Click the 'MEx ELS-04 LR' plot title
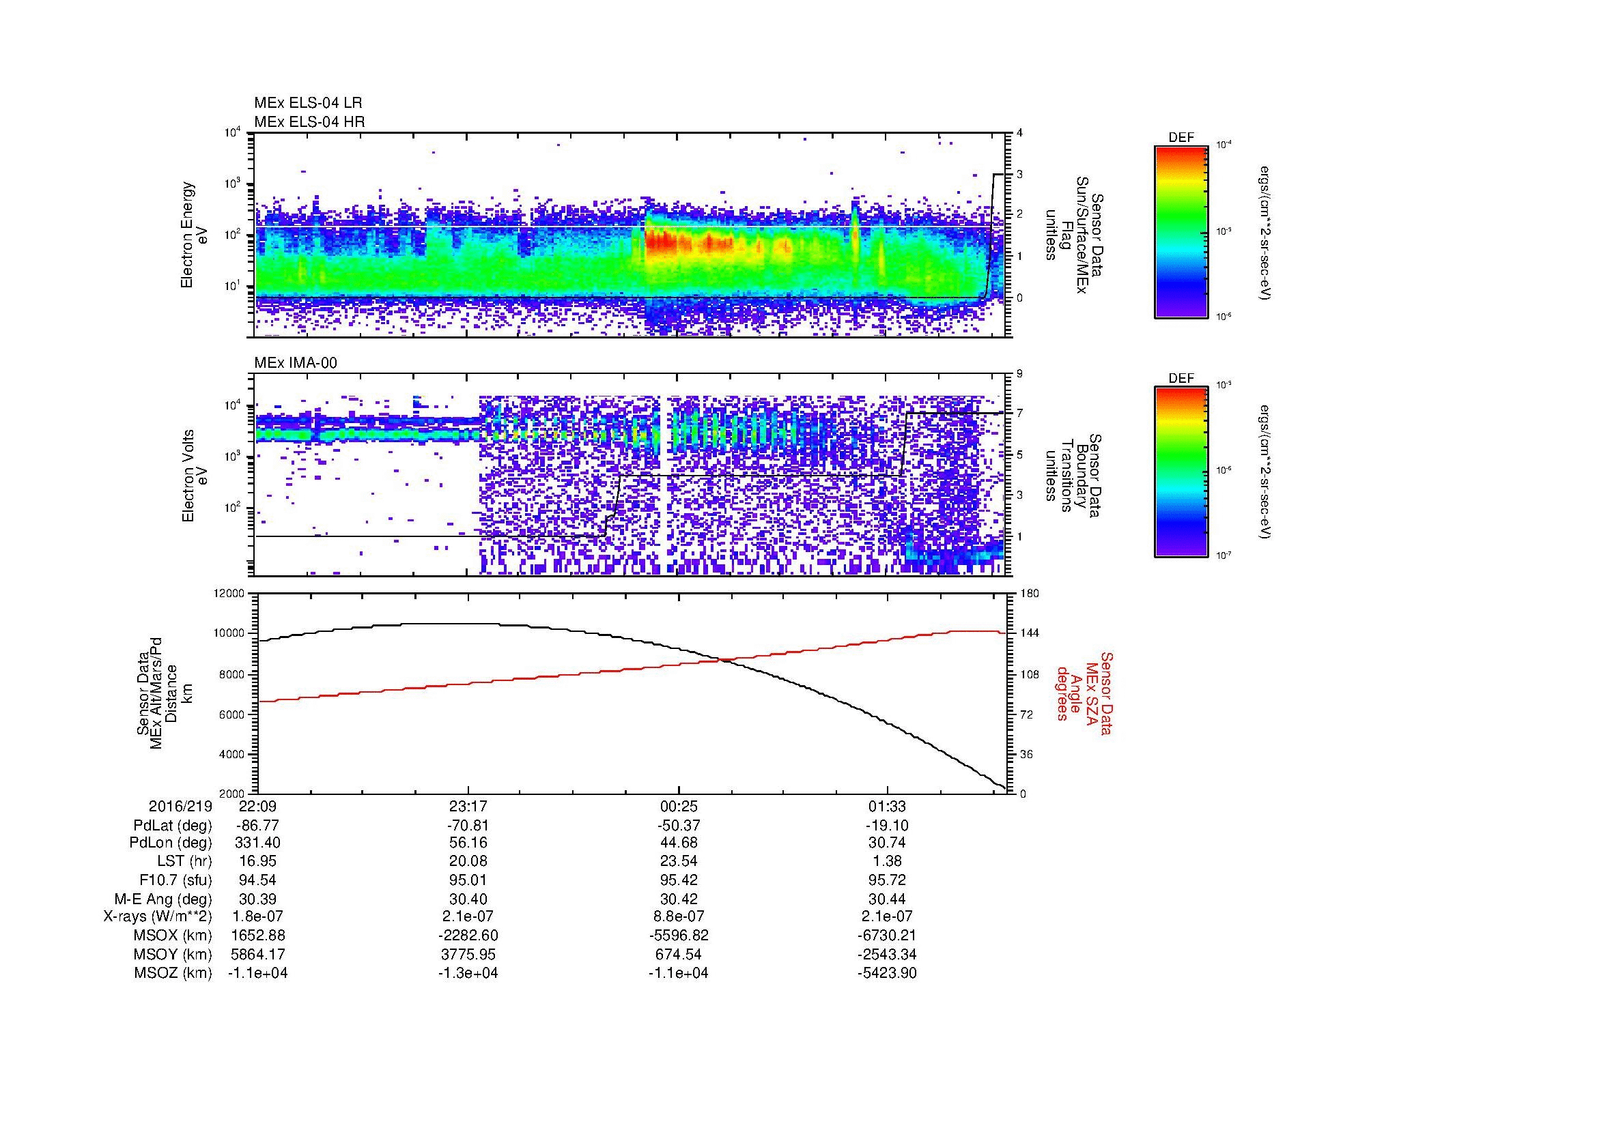 (308, 103)
